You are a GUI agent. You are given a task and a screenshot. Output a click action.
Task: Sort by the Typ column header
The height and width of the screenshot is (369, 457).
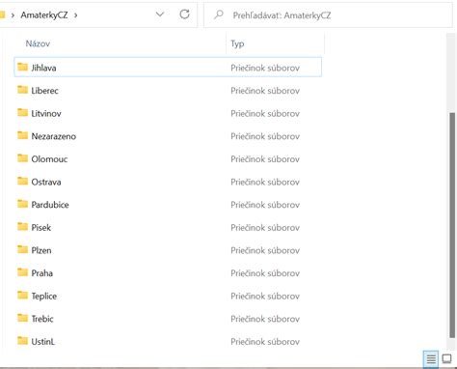(x=237, y=43)
